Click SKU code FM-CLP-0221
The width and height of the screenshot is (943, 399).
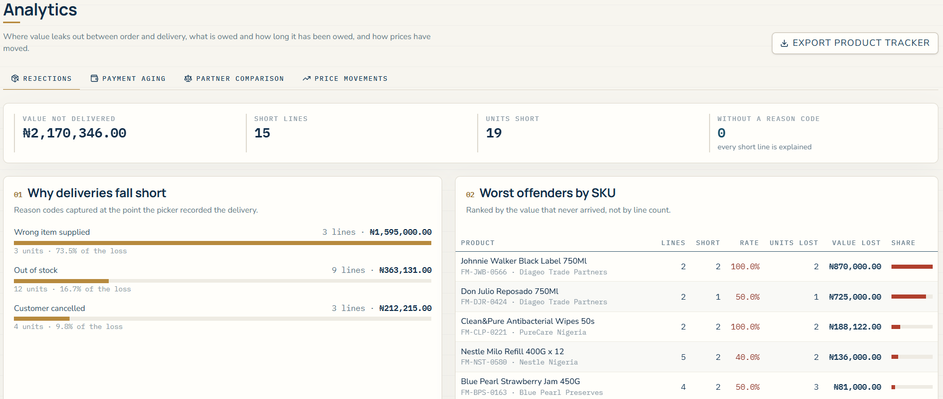[x=484, y=333]
